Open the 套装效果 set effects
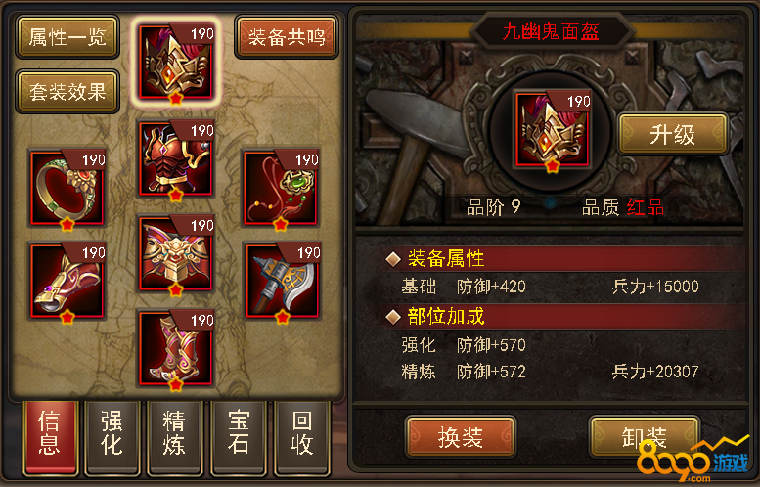760x487 pixels. pos(67,92)
